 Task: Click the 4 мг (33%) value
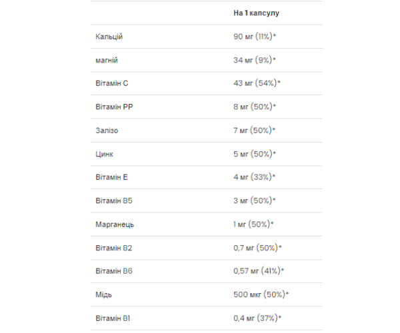coord(250,177)
